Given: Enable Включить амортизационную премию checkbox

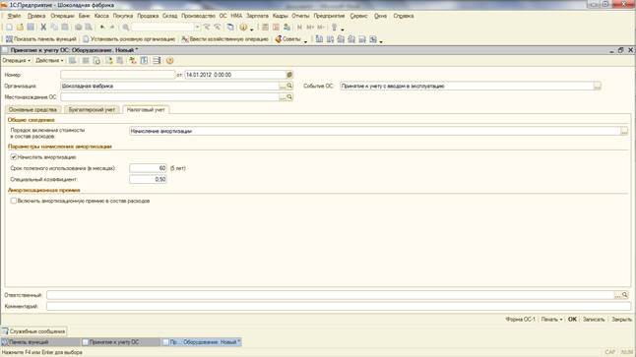Looking at the screenshot, I should pyautogui.click(x=14, y=201).
